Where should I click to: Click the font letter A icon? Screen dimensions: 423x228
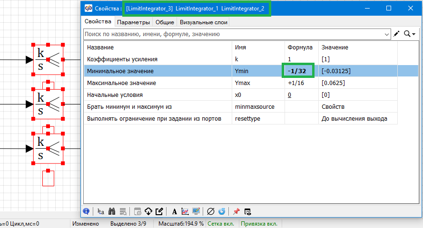(x=175, y=211)
